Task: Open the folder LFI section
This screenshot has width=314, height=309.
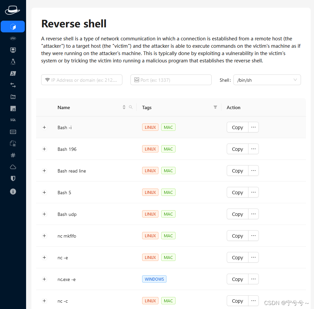Action: tap(13, 97)
